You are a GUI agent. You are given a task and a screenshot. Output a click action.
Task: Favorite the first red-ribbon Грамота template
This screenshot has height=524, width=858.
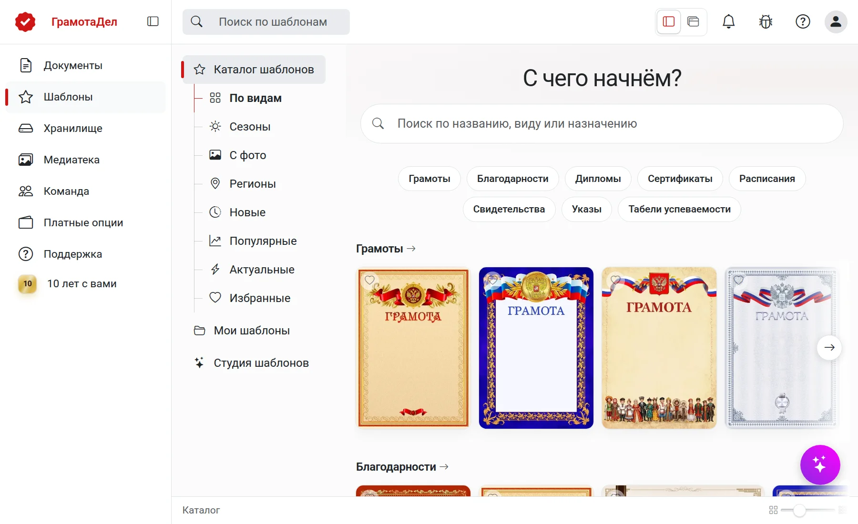pos(369,280)
